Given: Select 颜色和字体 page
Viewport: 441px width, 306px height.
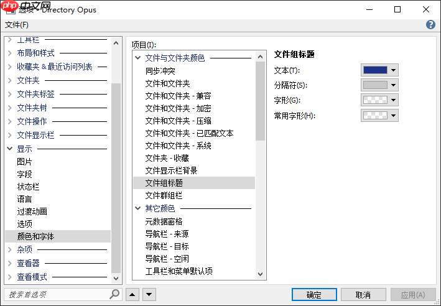Looking at the screenshot, I should (x=58, y=236).
